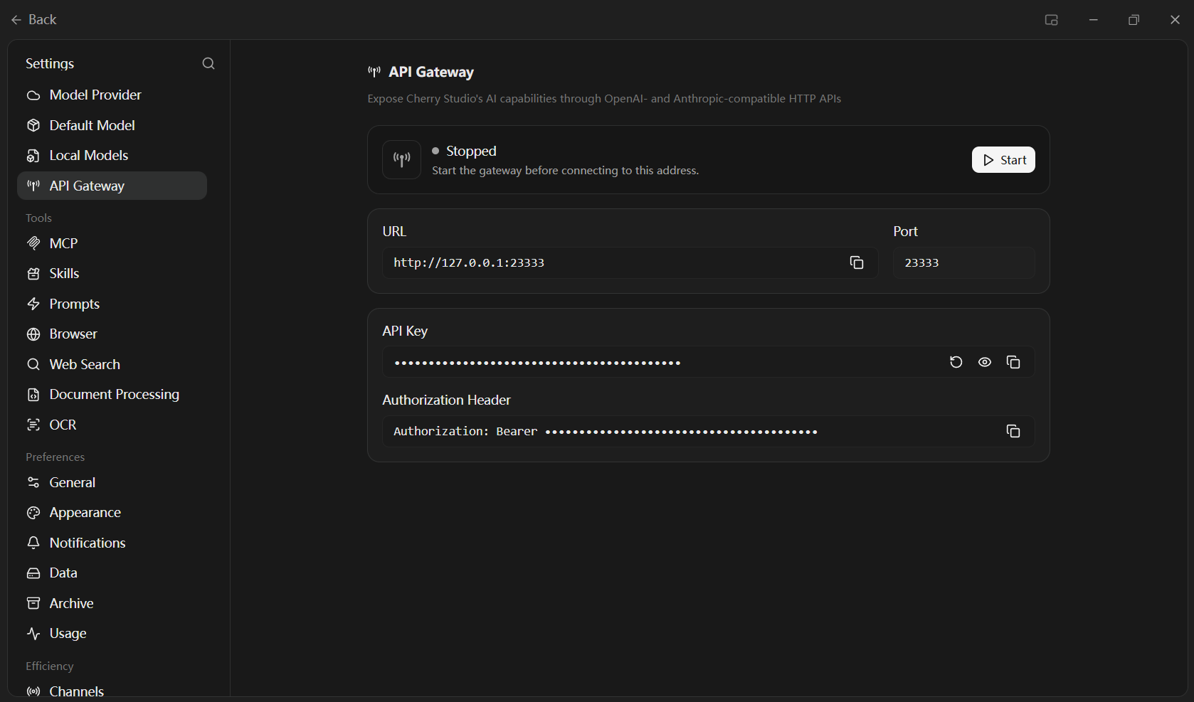Copy the gateway URL

(x=857, y=262)
